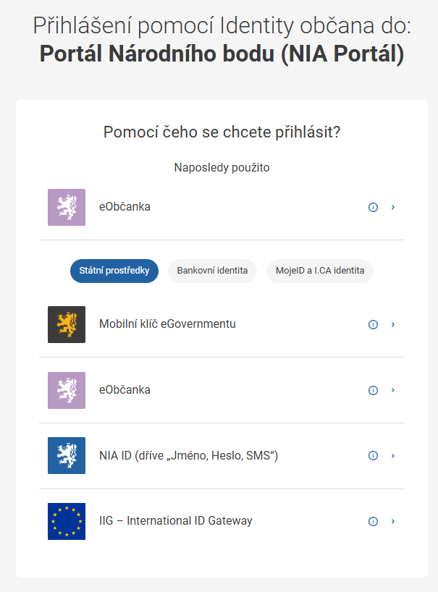Open info icon next to Mobilní klíč eGovernmentu
The image size is (438, 592).
tap(373, 324)
